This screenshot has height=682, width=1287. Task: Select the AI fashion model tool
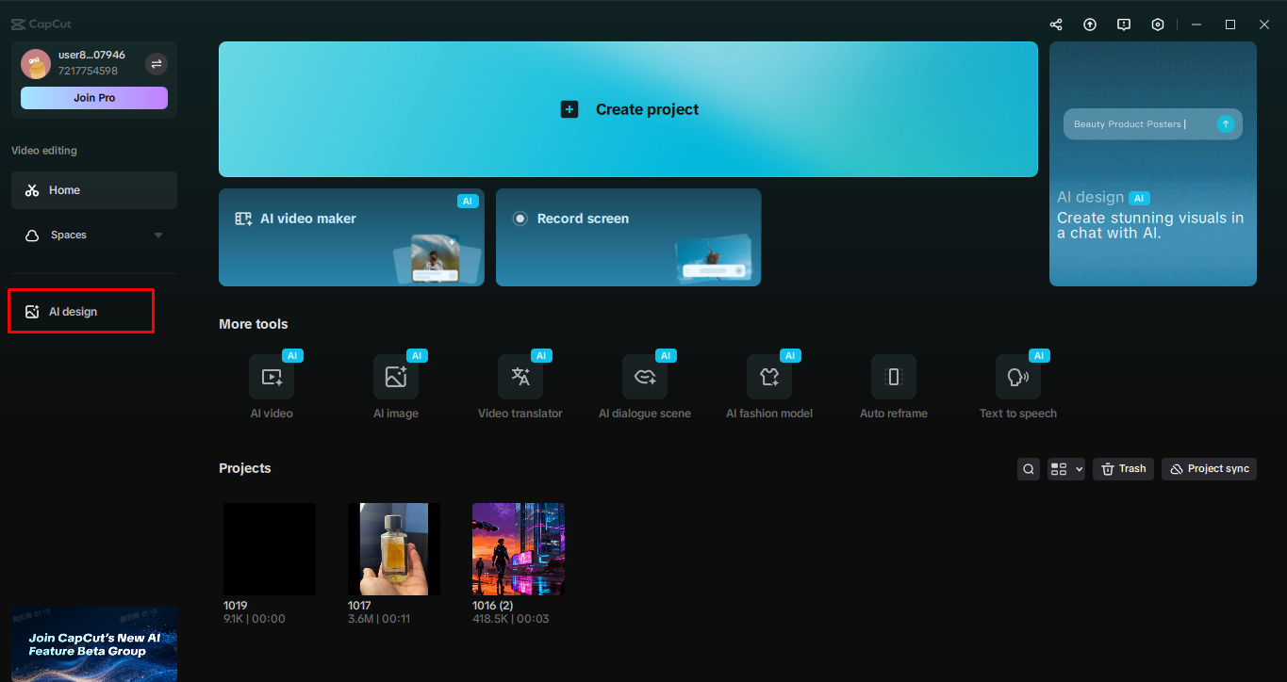click(x=769, y=377)
